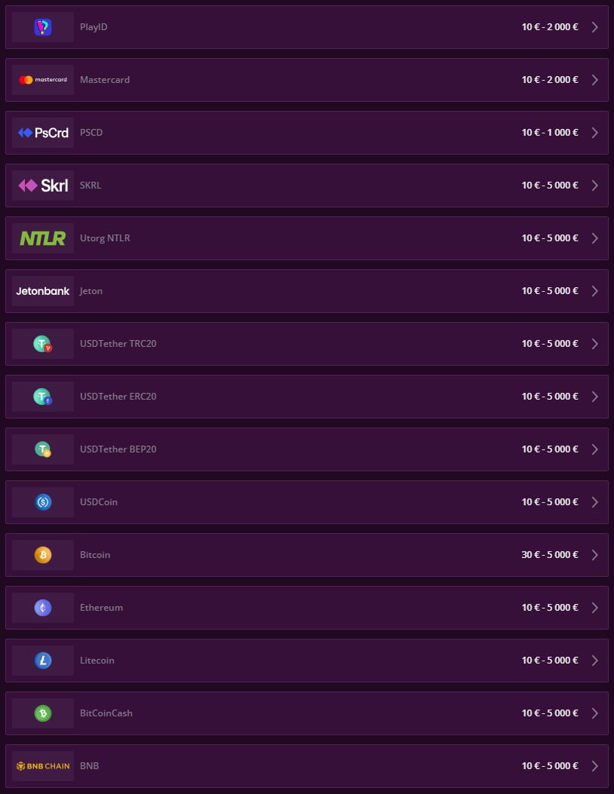Click the USDTether TRC20 coin icon
Viewport: 614px width, 794px height.
coord(42,343)
